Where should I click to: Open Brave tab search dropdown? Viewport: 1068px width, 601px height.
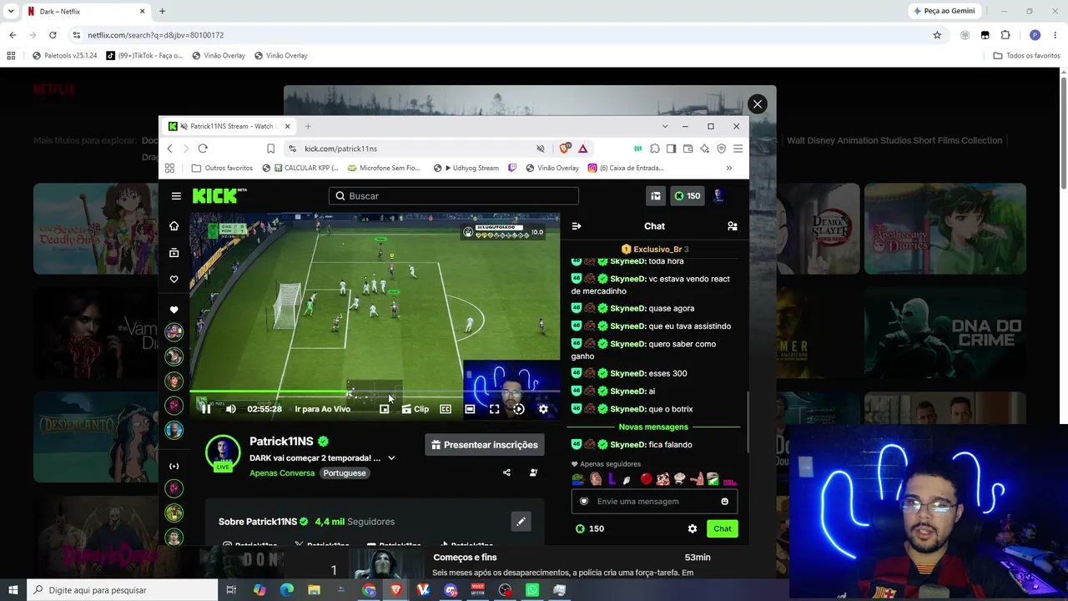pyautogui.click(x=665, y=126)
